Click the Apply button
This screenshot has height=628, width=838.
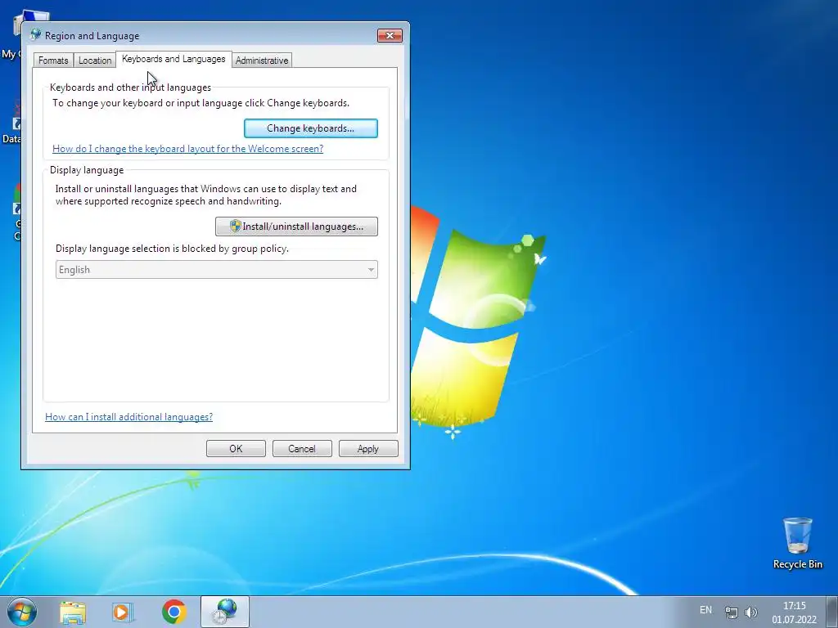[368, 449]
